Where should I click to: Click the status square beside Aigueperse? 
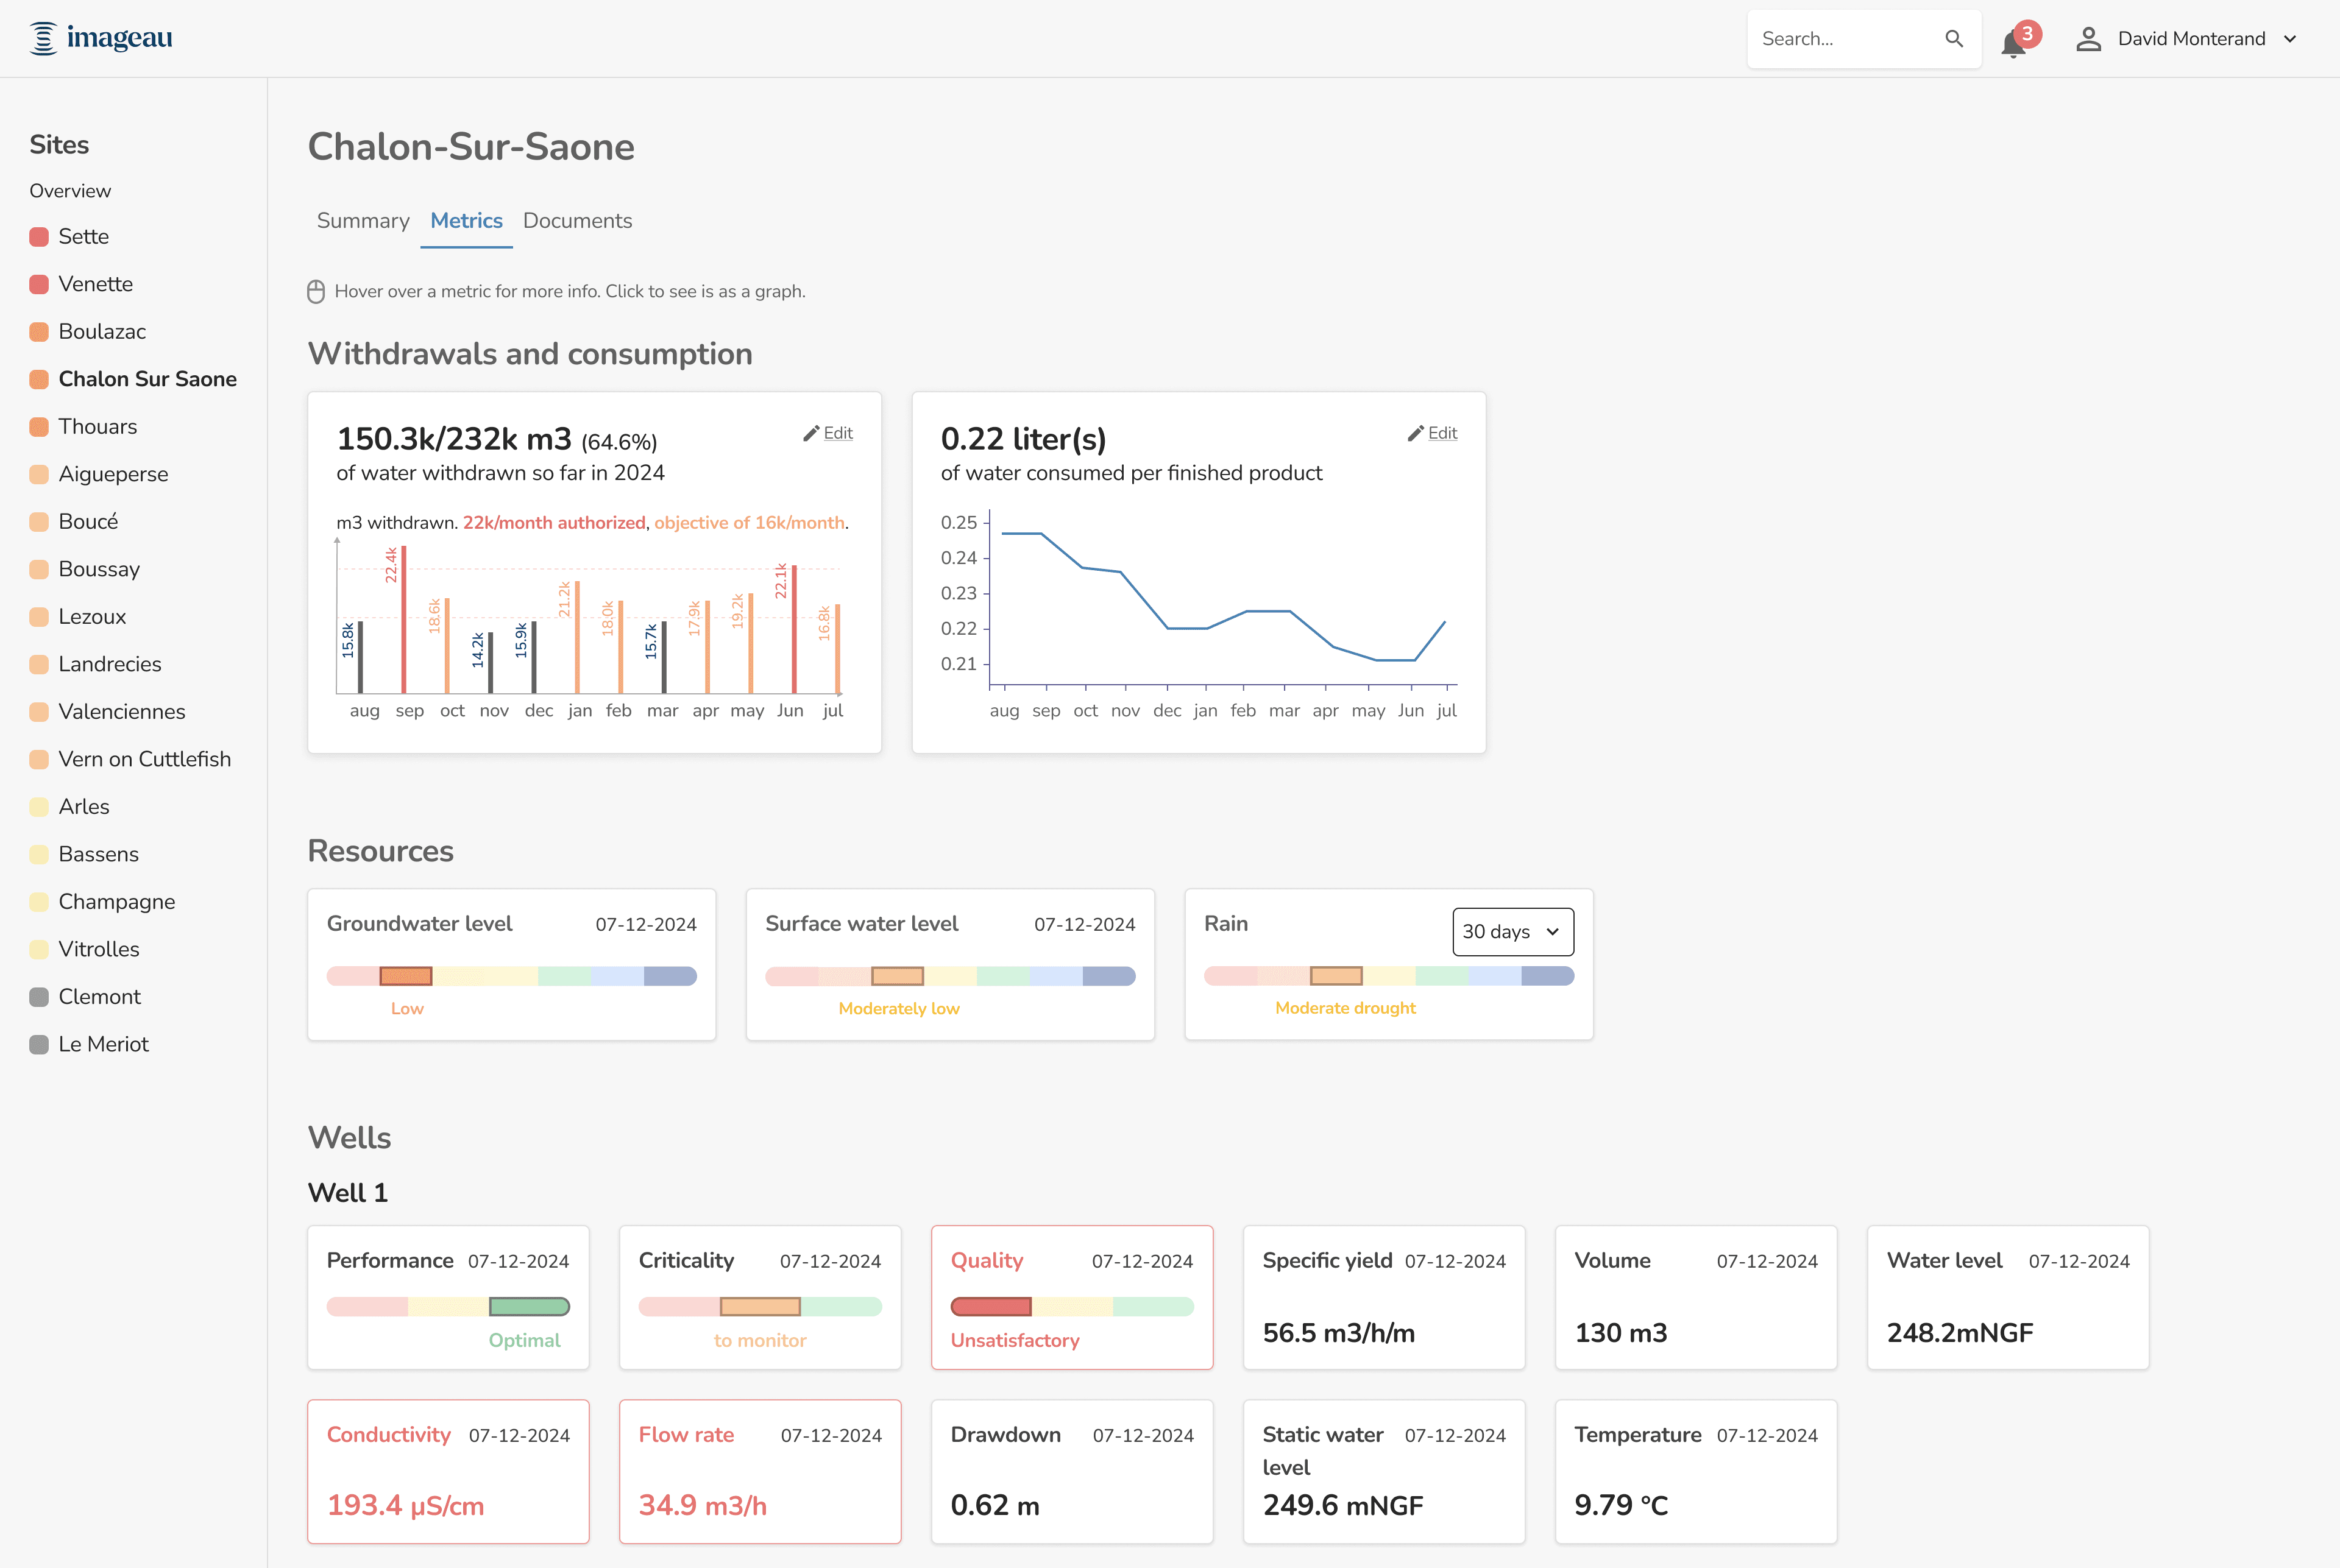39,474
